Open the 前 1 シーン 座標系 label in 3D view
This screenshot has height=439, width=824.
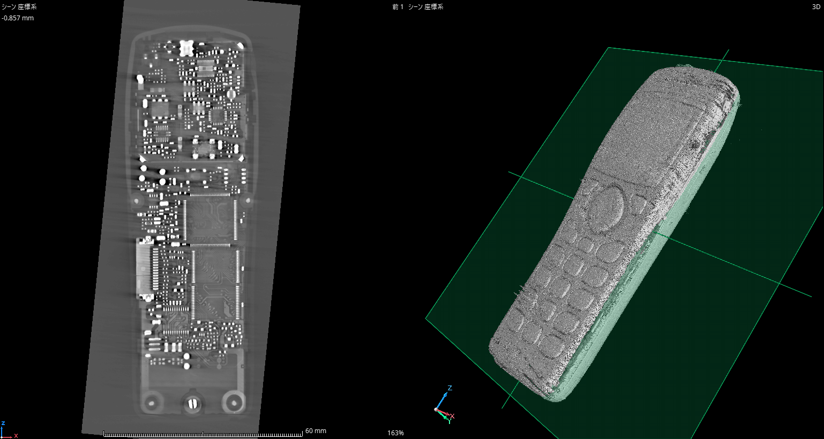click(x=418, y=7)
